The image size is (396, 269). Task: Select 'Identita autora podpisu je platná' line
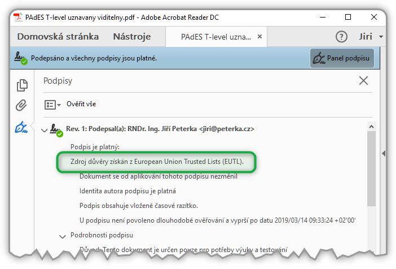point(127,191)
